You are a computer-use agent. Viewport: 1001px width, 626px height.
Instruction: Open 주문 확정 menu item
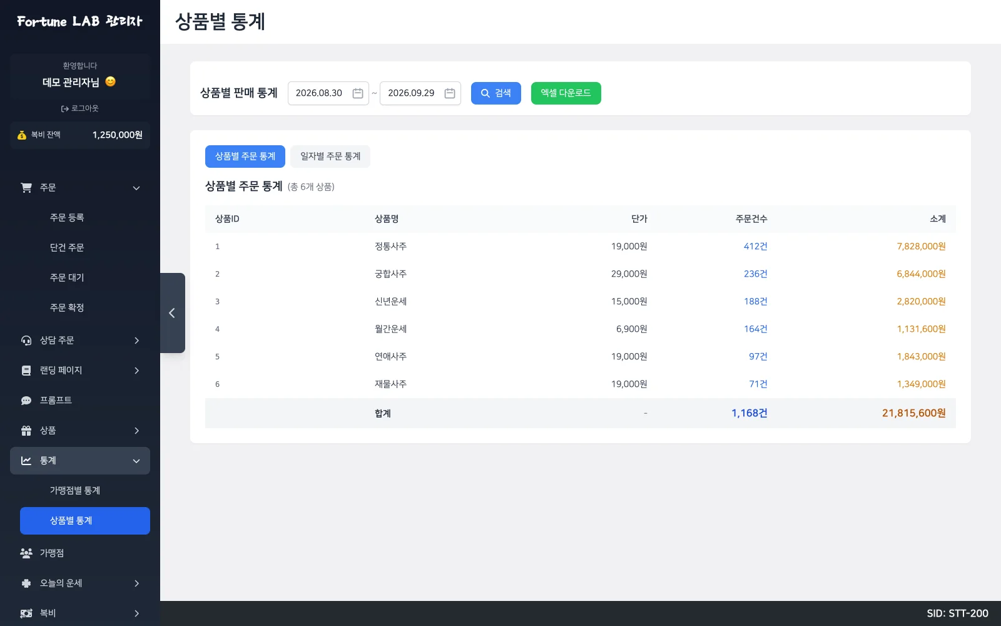[85, 308]
